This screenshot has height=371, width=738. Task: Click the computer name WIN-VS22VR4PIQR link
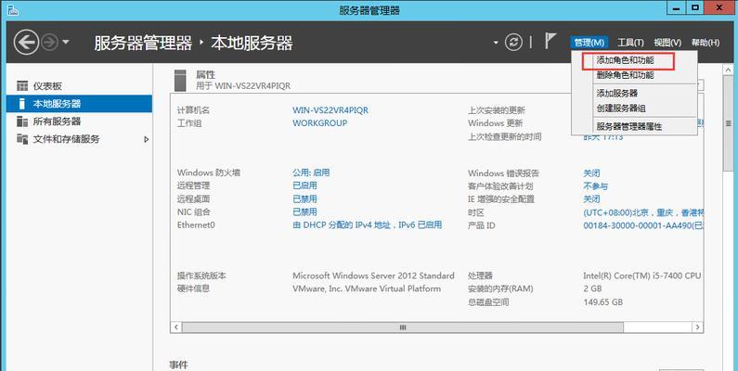[330, 110]
